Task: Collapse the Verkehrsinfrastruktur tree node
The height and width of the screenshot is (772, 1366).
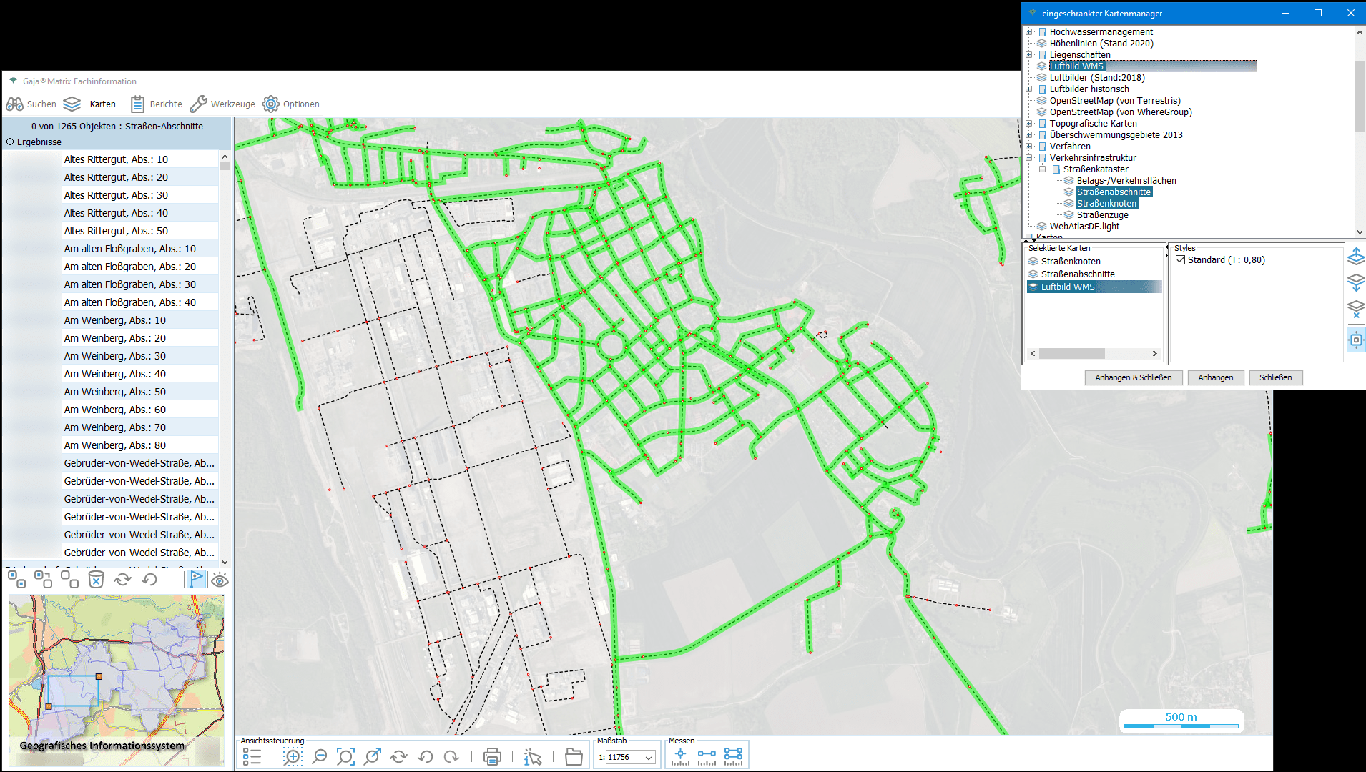Action: tap(1029, 158)
